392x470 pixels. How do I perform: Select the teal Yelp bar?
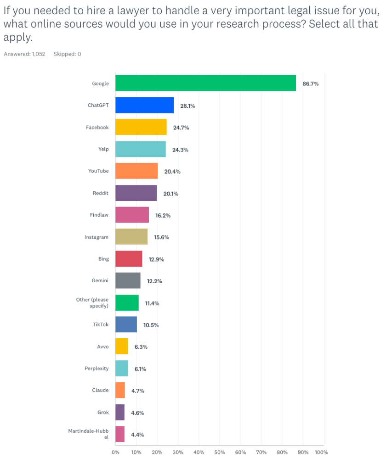(141, 149)
